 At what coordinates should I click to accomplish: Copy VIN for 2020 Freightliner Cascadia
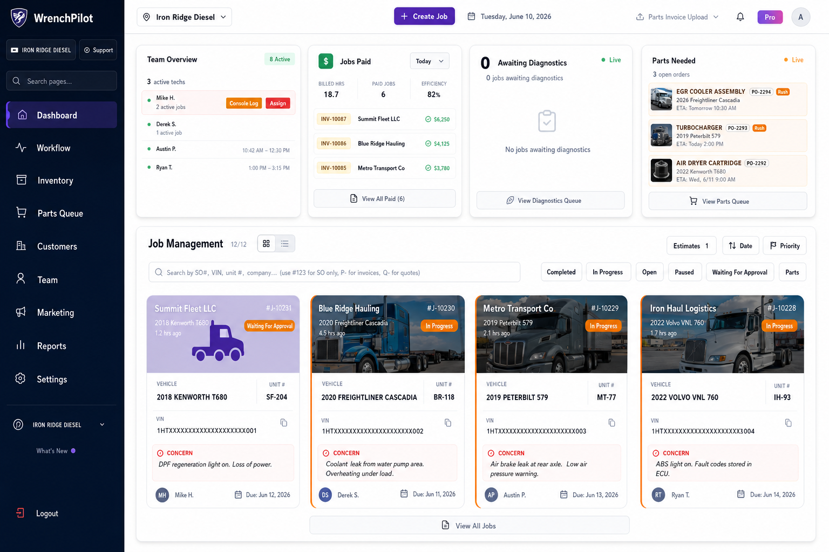pos(447,423)
